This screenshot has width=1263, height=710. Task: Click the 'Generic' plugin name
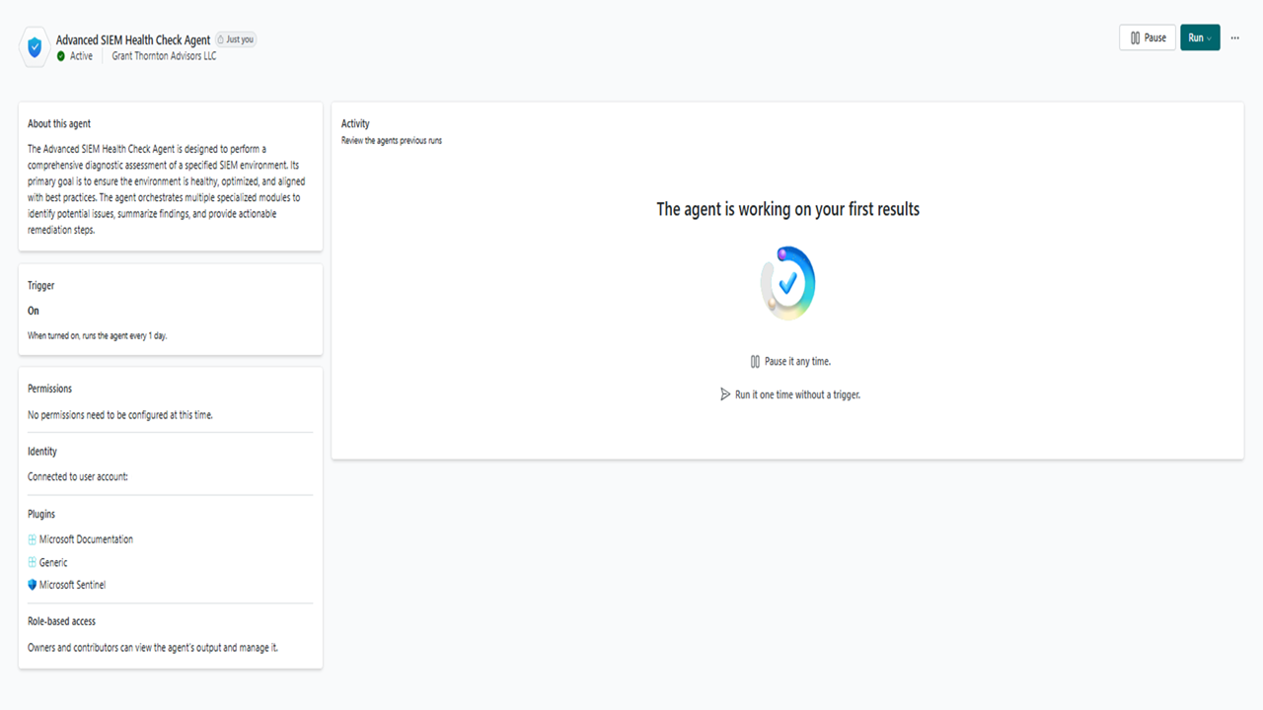click(53, 562)
